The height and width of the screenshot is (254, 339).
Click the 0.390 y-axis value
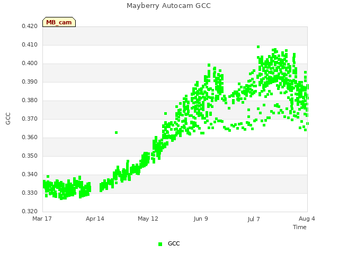30,81
